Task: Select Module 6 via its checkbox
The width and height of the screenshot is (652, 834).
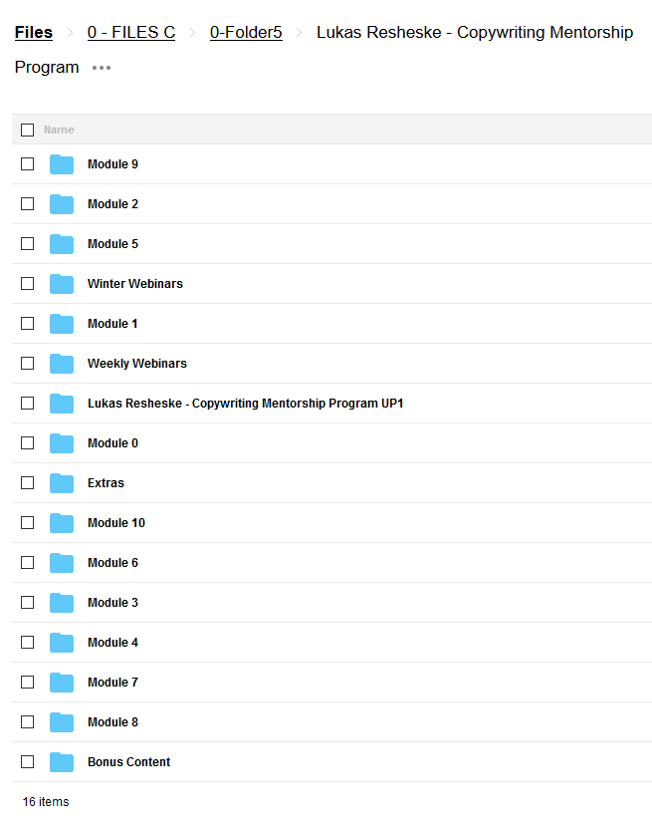Action: point(28,563)
